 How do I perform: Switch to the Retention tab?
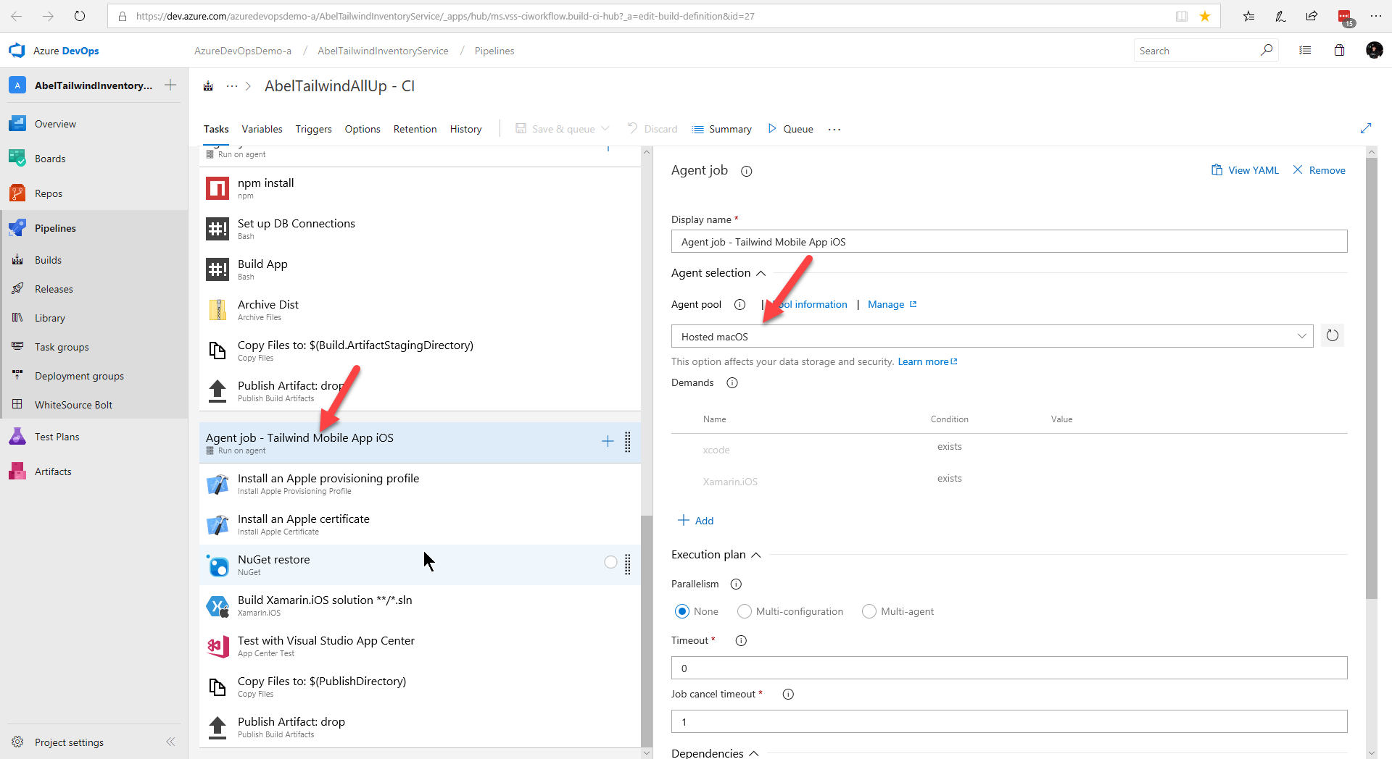[415, 129]
